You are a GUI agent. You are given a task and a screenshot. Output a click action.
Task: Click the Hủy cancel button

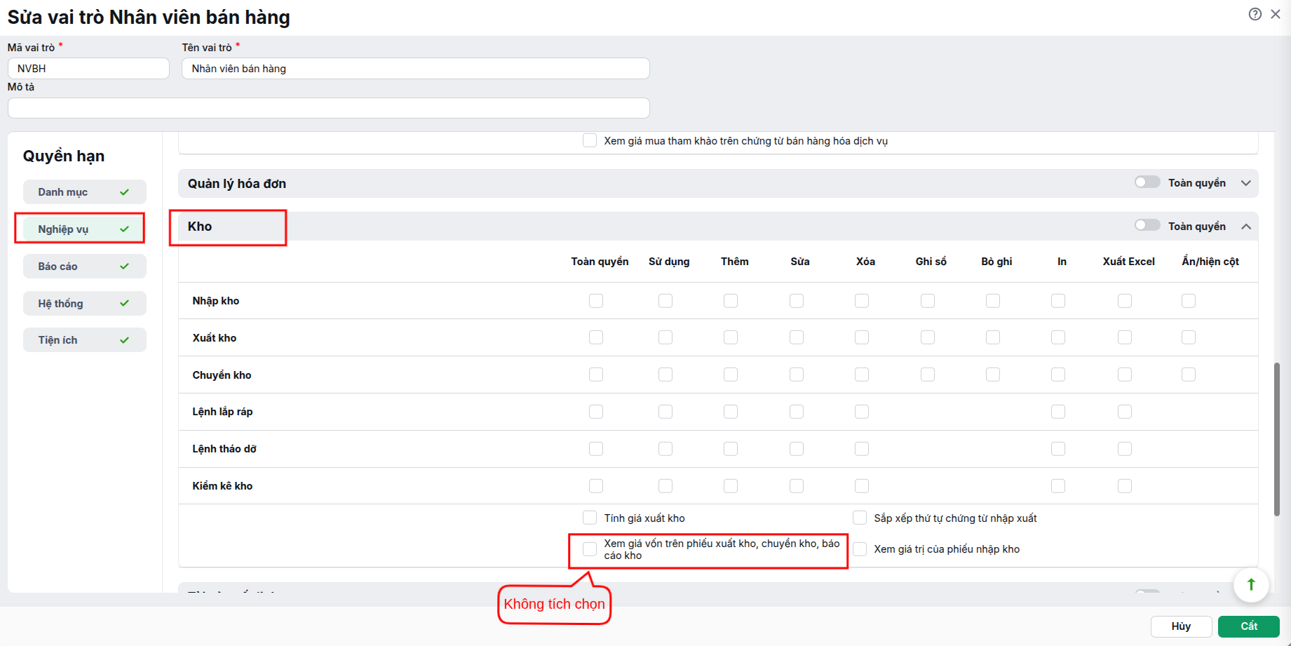tap(1181, 626)
